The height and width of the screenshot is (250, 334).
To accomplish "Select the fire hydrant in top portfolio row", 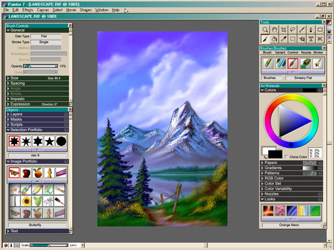I will (x=50, y=173).
